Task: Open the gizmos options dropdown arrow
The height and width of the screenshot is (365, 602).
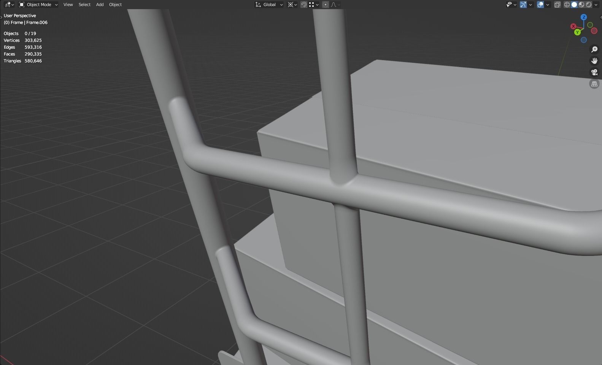Action: [x=531, y=5]
